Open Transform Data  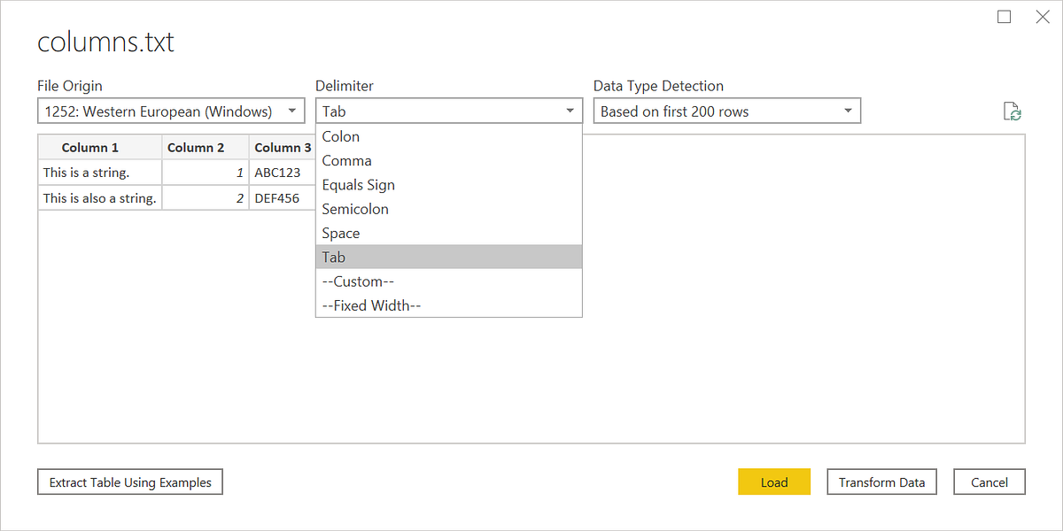click(x=881, y=481)
